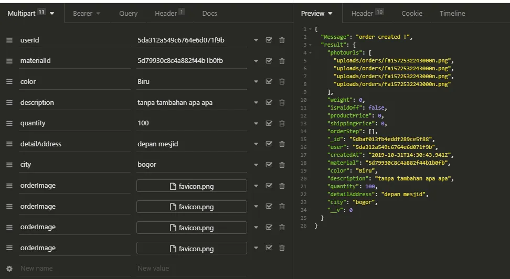Click drag handle beside detailAddress field
Image resolution: width=510 pixels, height=279 pixels.
[x=9, y=144]
